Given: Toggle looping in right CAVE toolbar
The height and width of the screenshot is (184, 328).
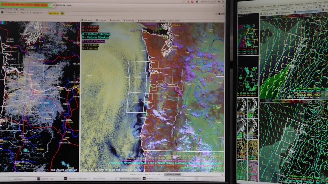Looking at the screenshot, I should (307, 7).
